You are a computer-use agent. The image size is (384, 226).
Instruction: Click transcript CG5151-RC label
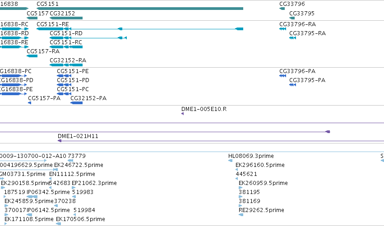(66, 42)
